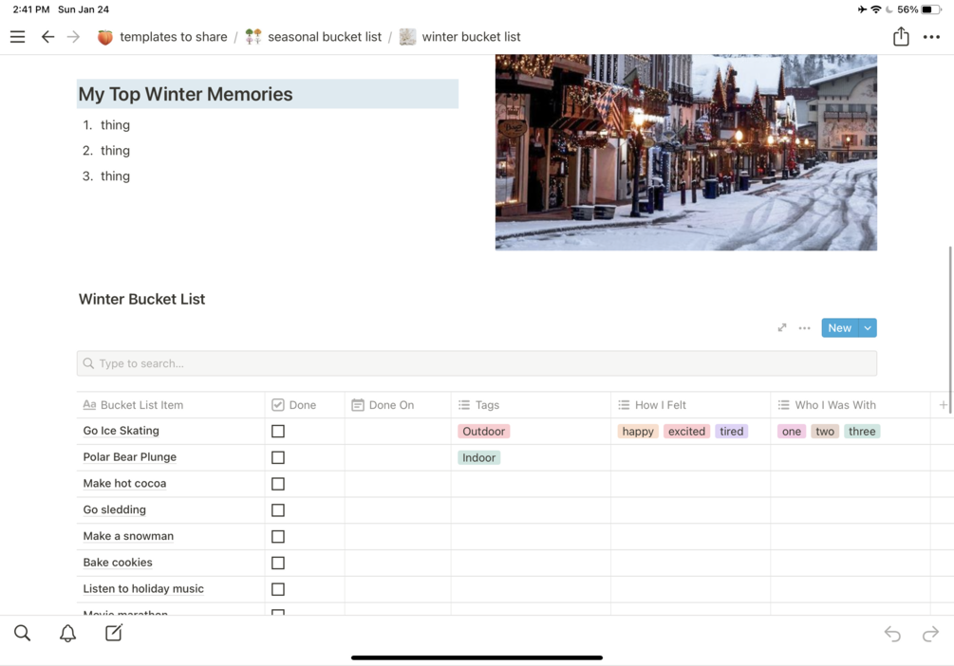This screenshot has width=954, height=666.
Task: Add a new column with plus icon
Action: (x=943, y=404)
